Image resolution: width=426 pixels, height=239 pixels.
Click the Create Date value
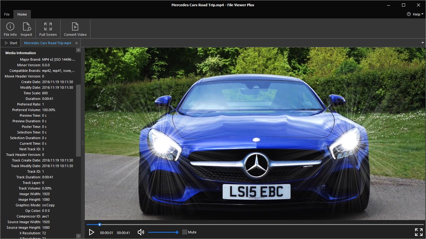click(57, 82)
